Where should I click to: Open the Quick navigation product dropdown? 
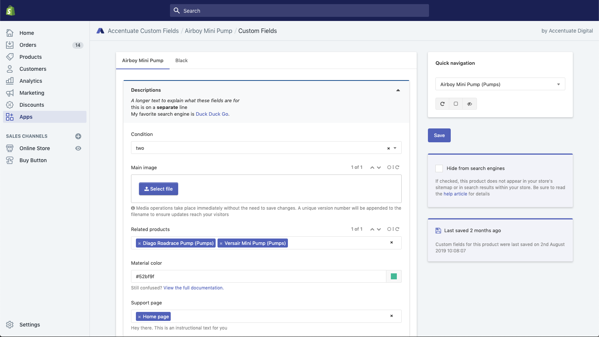[x=500, y=84]
